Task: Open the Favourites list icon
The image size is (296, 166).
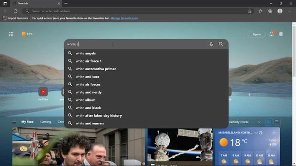Action: point(260,11)
